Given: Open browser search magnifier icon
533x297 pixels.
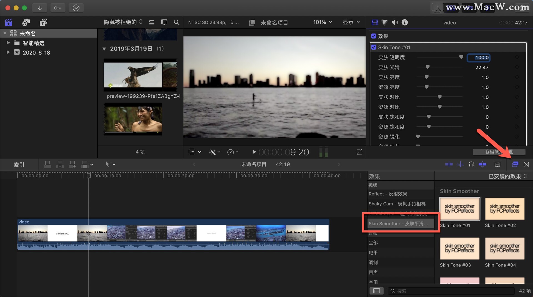Looking at the screenshot, I should 177,22.
